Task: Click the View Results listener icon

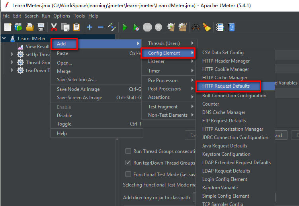Action: 21,47
